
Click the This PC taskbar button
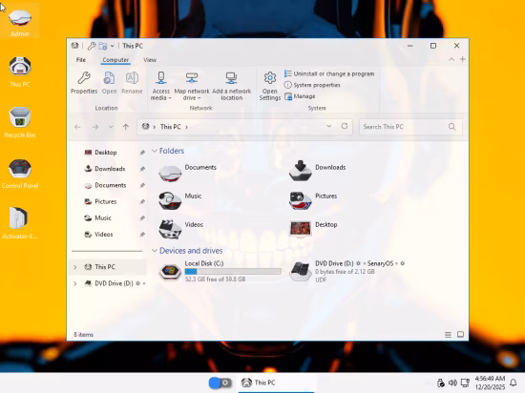(x=277, y=383)
